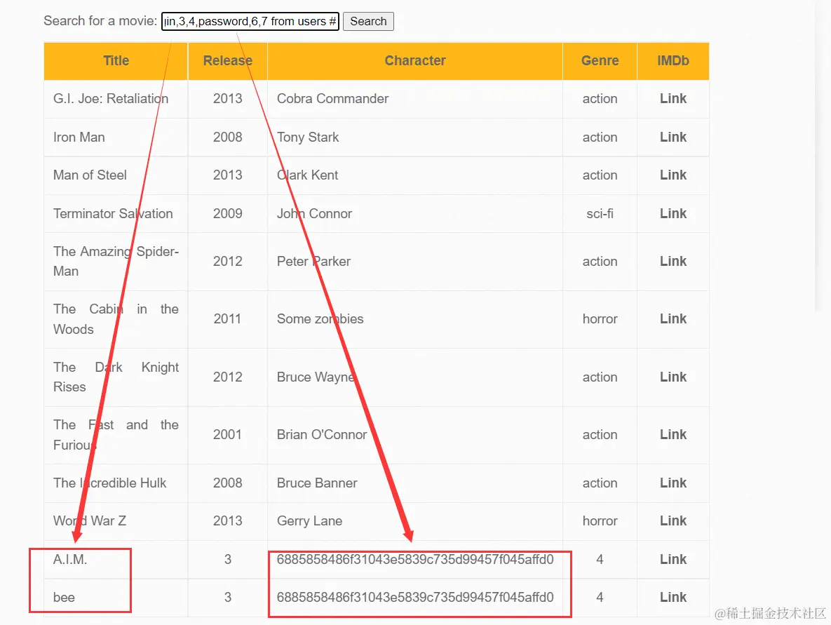This screenshot has width=831, height=625.
Task: Open IMDb Link for The Amazing Spider-Man
Action: 673,262
